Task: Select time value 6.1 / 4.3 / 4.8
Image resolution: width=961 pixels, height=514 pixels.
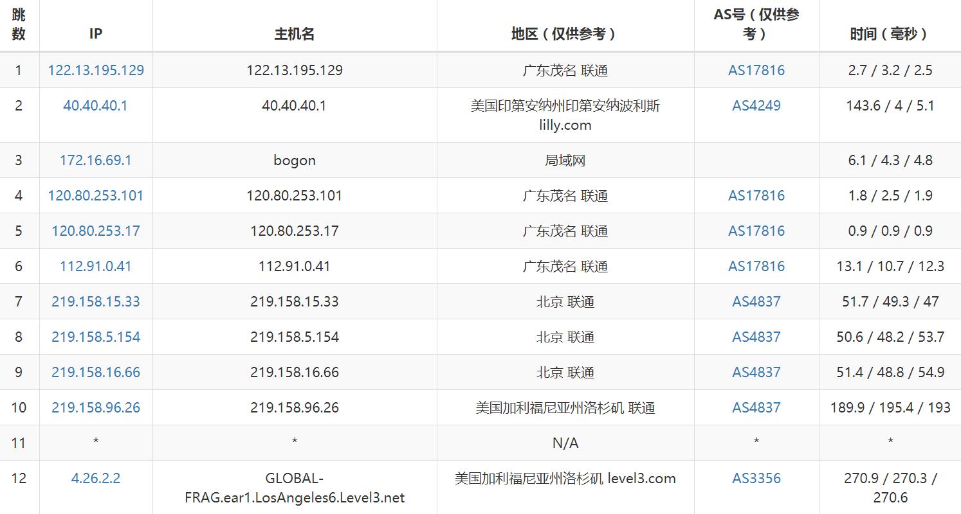Action: pyautogui.click(x=890, y=160)
